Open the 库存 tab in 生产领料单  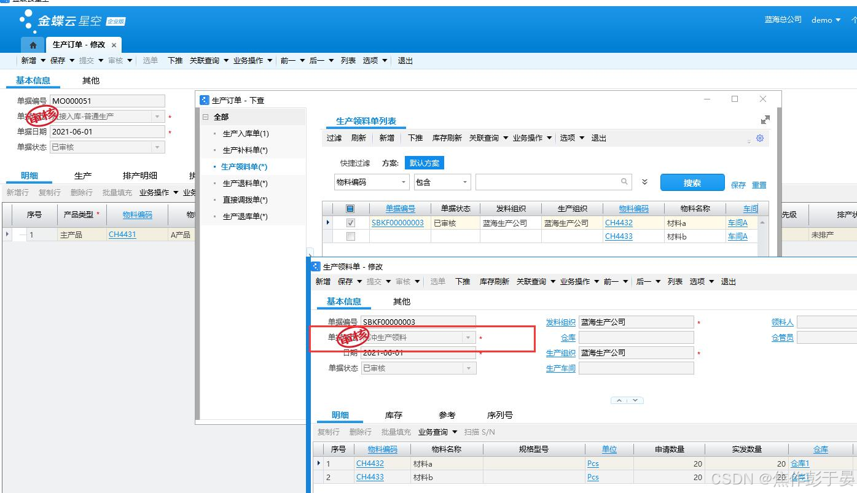pos(394,415)
